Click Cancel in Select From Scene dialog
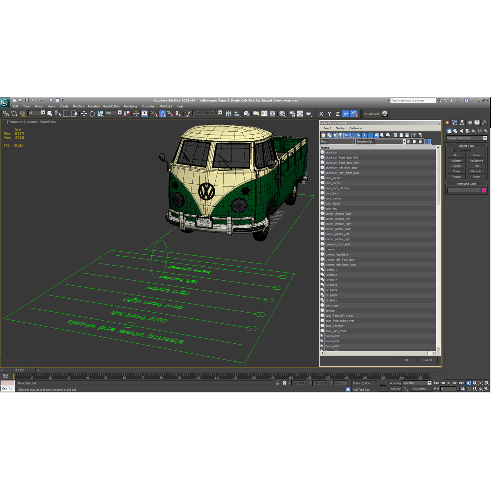 [428, 360]
